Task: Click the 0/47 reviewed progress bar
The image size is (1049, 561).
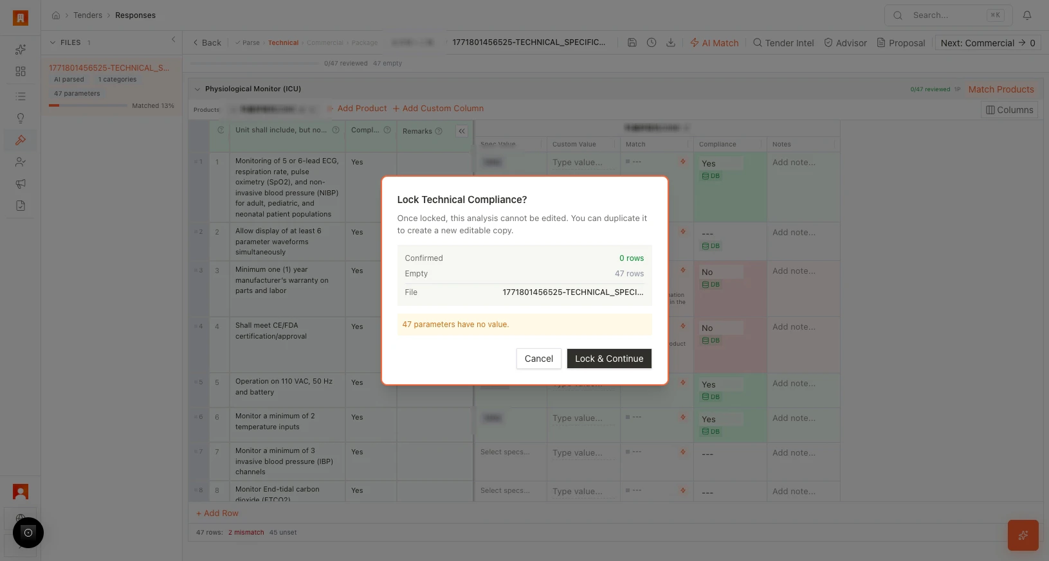Action: click(254, 64)
